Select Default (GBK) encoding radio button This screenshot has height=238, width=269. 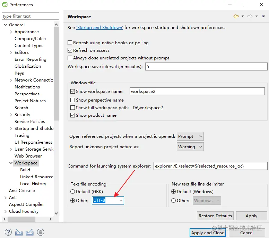tap(72, 191)
